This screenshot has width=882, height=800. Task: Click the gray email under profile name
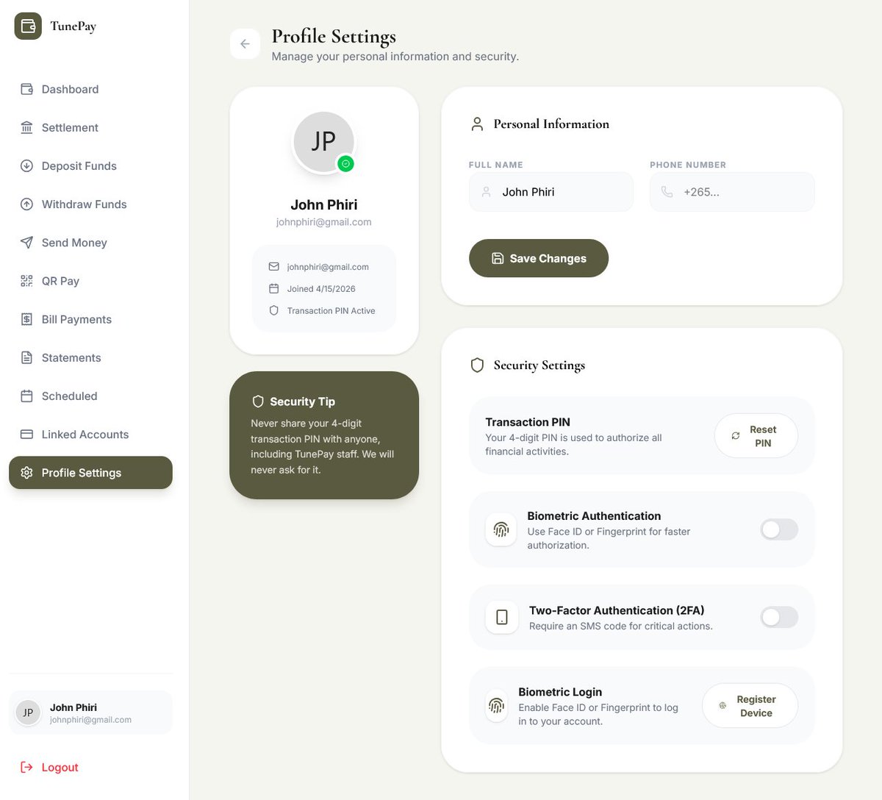324,222
